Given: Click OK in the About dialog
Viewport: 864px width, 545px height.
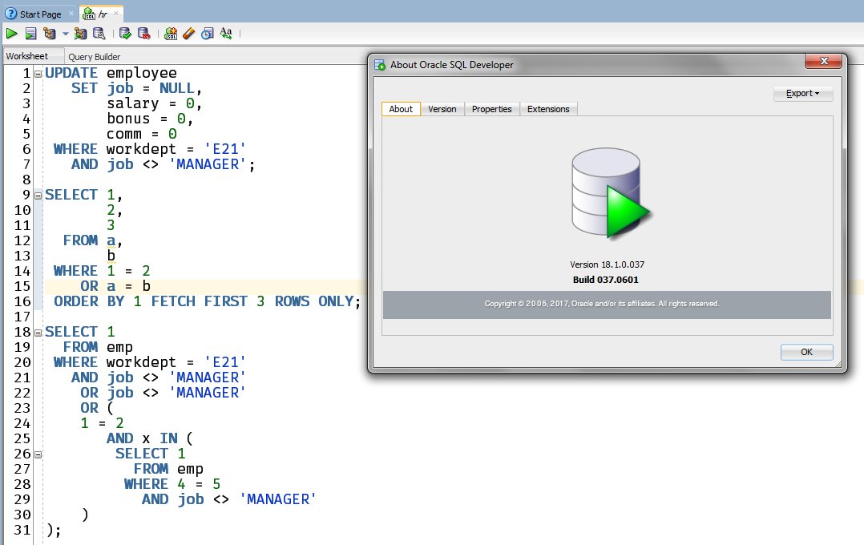Looking at the screenshot, I should (806, 352).
